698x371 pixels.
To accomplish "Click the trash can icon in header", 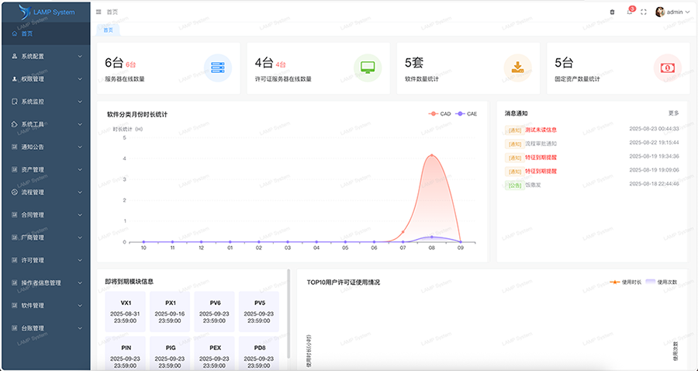I will coord(612,12).
